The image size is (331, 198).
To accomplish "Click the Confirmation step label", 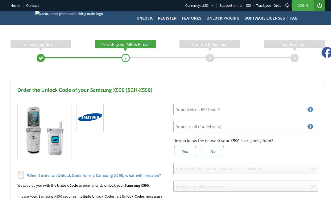I will point(295,44).
